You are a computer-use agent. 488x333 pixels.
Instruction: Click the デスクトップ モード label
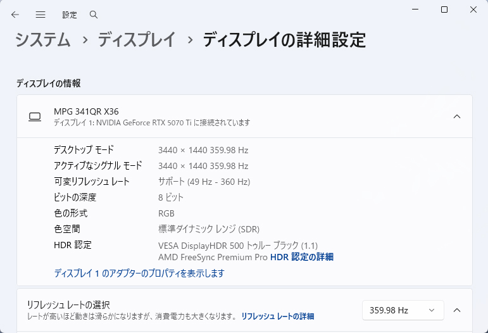[84, 150]
